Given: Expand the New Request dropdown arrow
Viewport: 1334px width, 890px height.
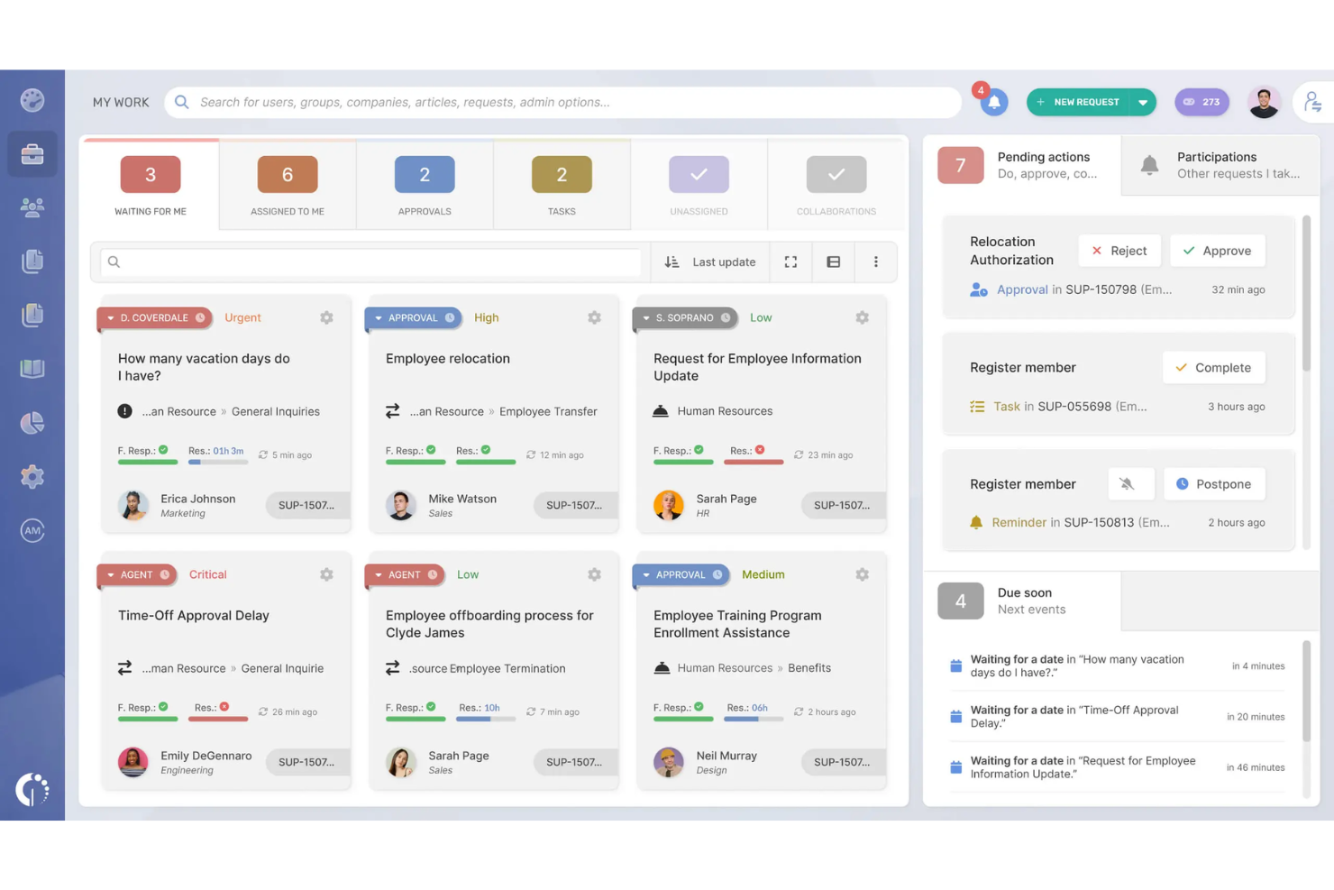Looking at the screenshot, I should click(x=1143, y=101).
